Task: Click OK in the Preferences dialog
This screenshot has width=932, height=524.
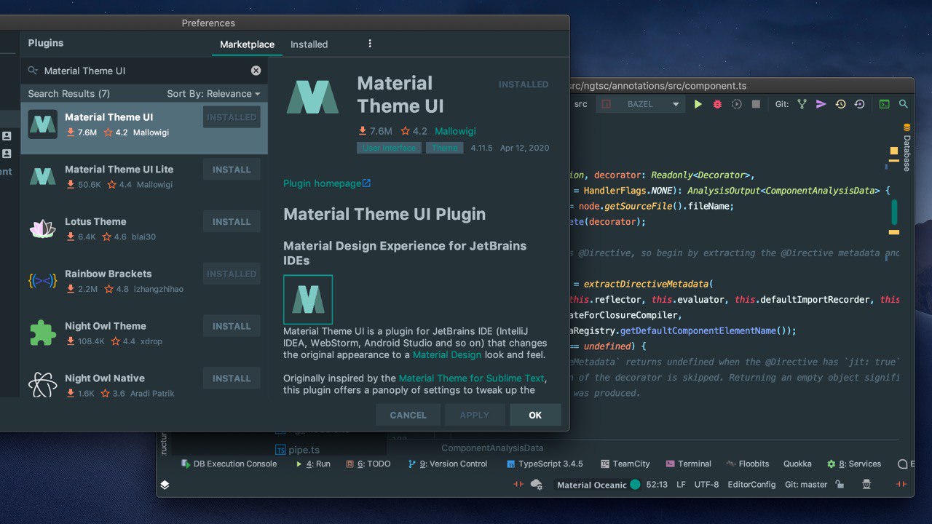Action: point(535,415)
